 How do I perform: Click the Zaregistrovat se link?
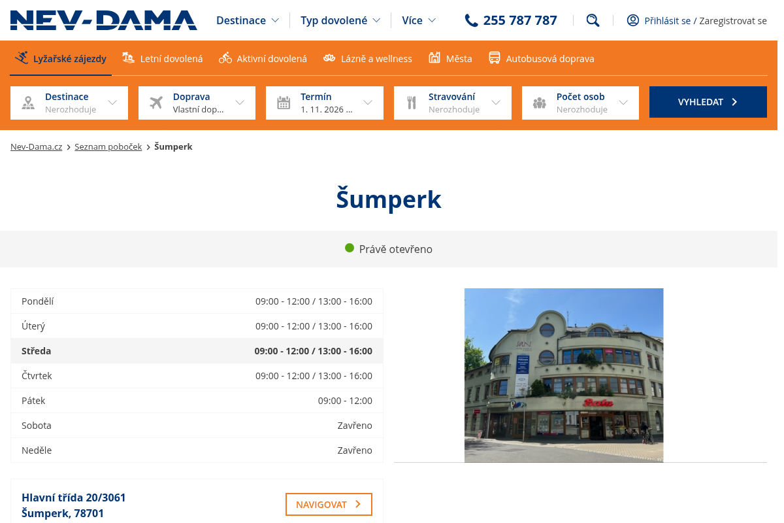coord(733,21)
